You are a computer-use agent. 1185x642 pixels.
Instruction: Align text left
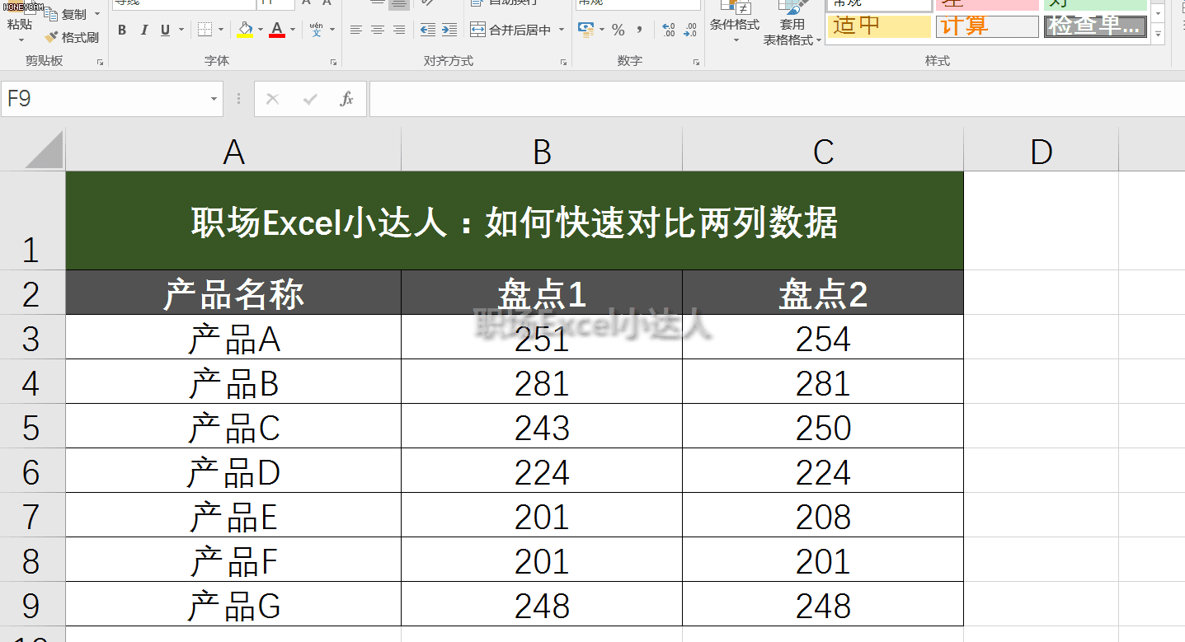pos(356,30)
